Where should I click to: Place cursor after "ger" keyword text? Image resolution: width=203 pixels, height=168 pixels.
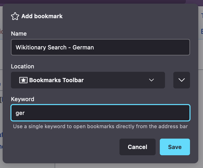(25, 113)
